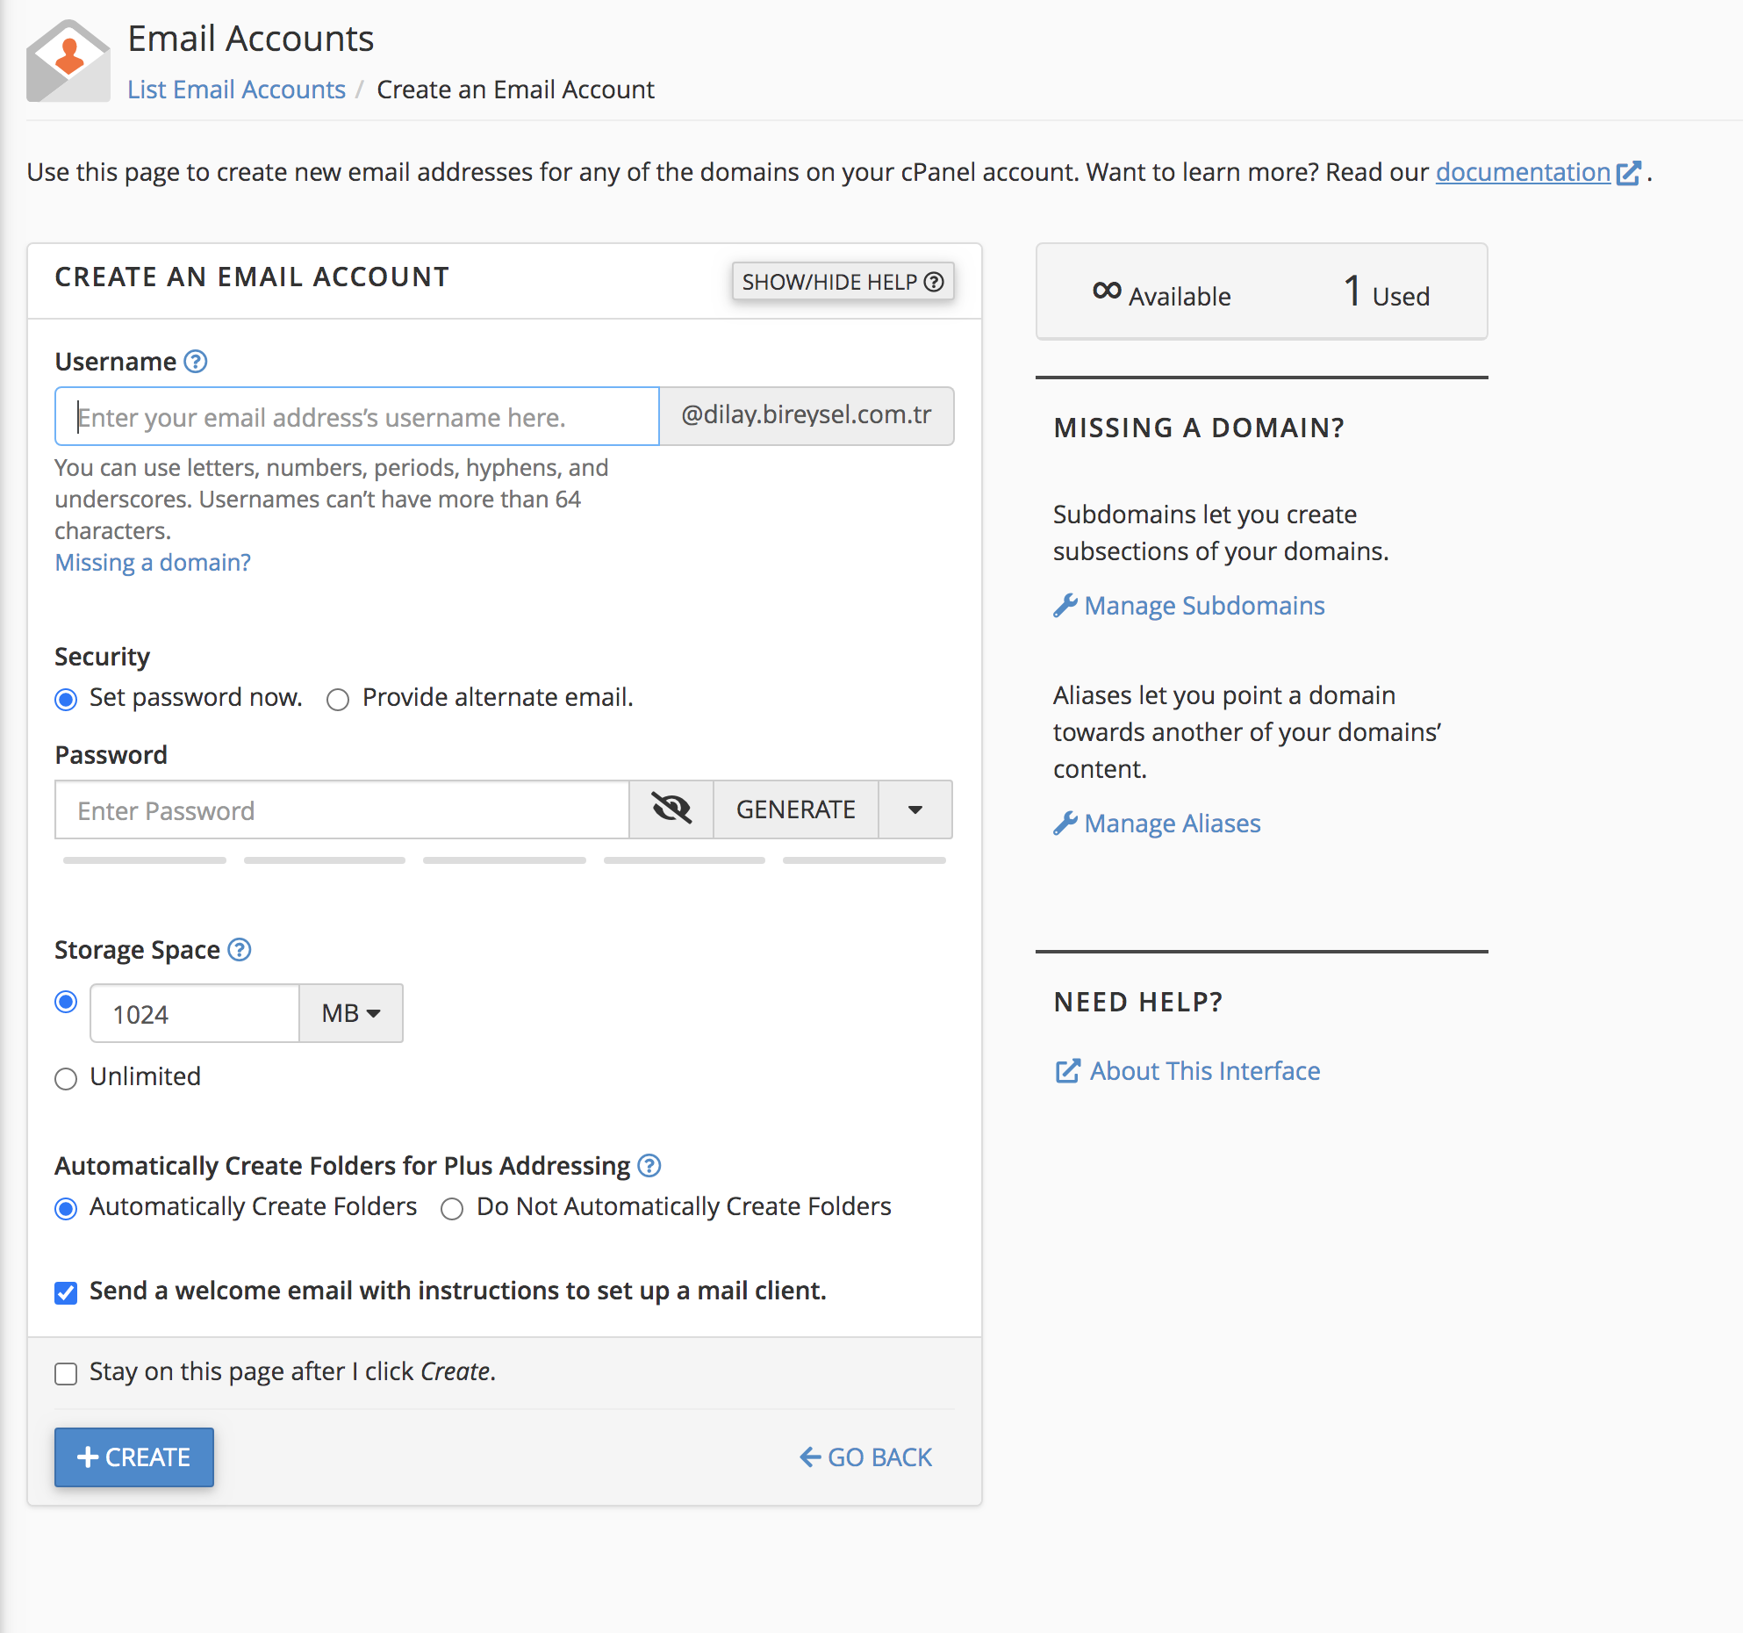Click the GENERATE password button
The width and height of the screenshot is (1743, 1633).
796,809
